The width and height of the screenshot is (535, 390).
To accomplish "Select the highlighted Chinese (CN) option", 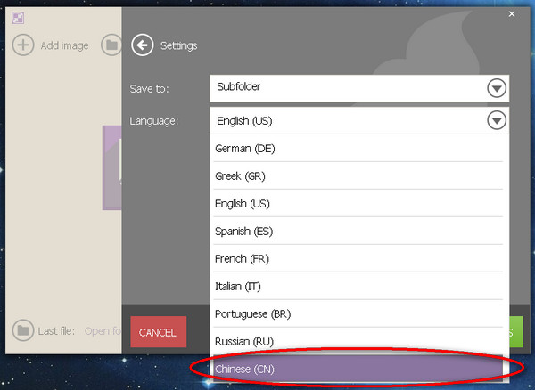I will point(358,369).
